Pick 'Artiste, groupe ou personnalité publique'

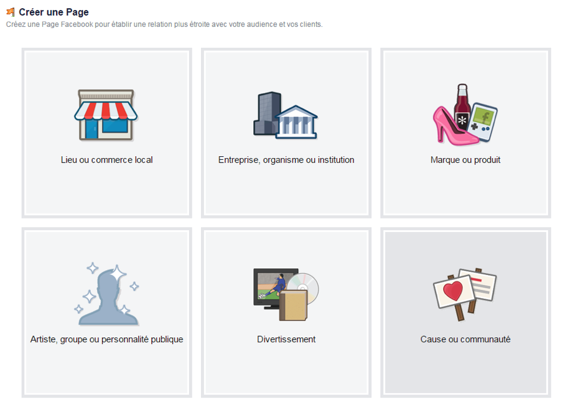[x=107, y=339]
